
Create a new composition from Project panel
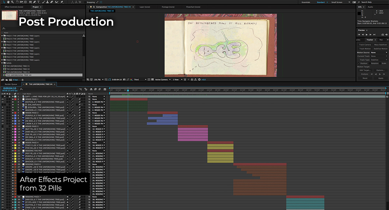pyautogui.click(x=11, y=80)
